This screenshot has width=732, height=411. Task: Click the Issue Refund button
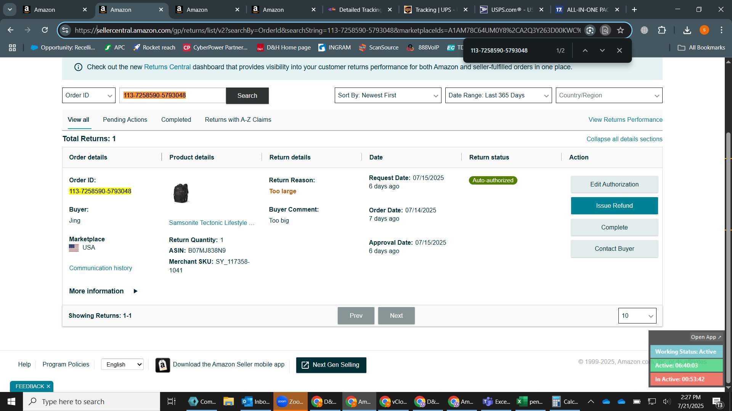[614, 205]
